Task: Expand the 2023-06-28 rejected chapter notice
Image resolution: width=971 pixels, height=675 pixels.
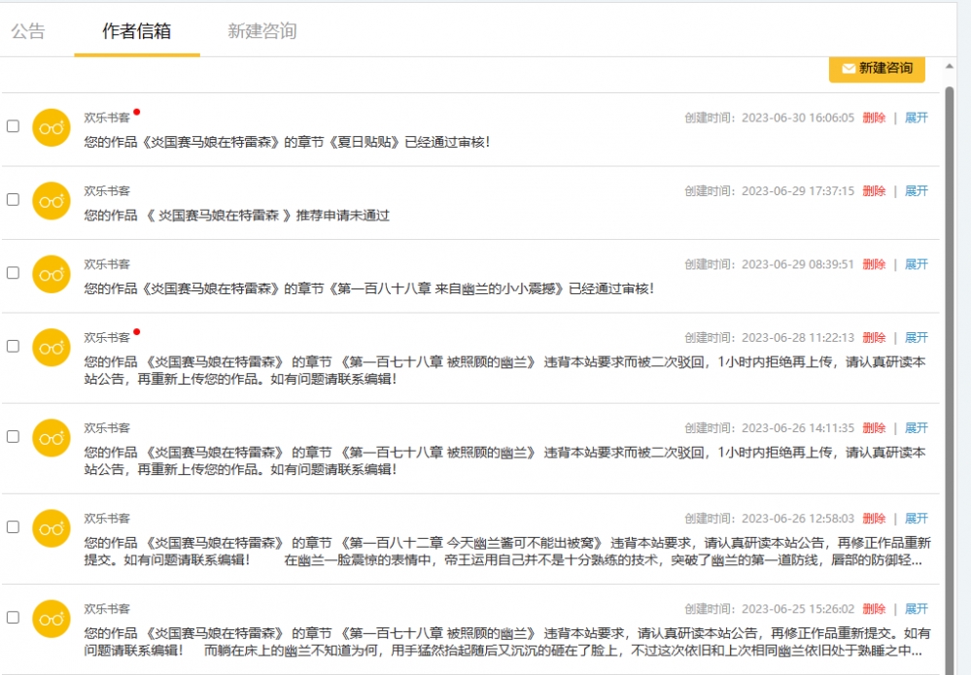Action: (x=916, y=335)
